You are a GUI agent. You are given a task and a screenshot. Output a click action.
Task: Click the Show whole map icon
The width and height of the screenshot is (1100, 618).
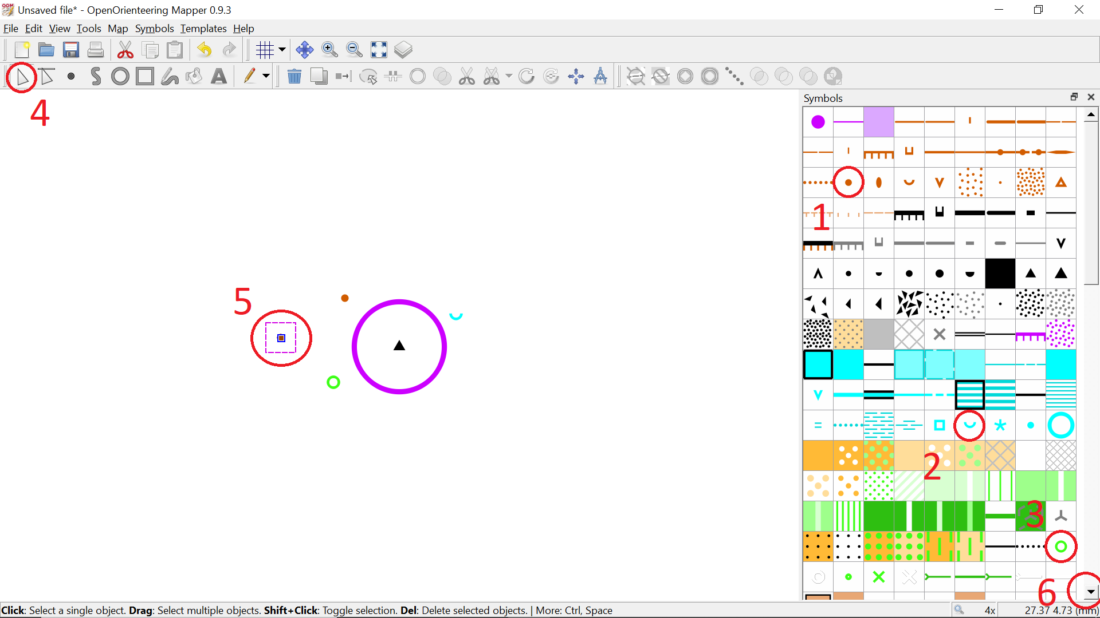click(x=379, y=50)
